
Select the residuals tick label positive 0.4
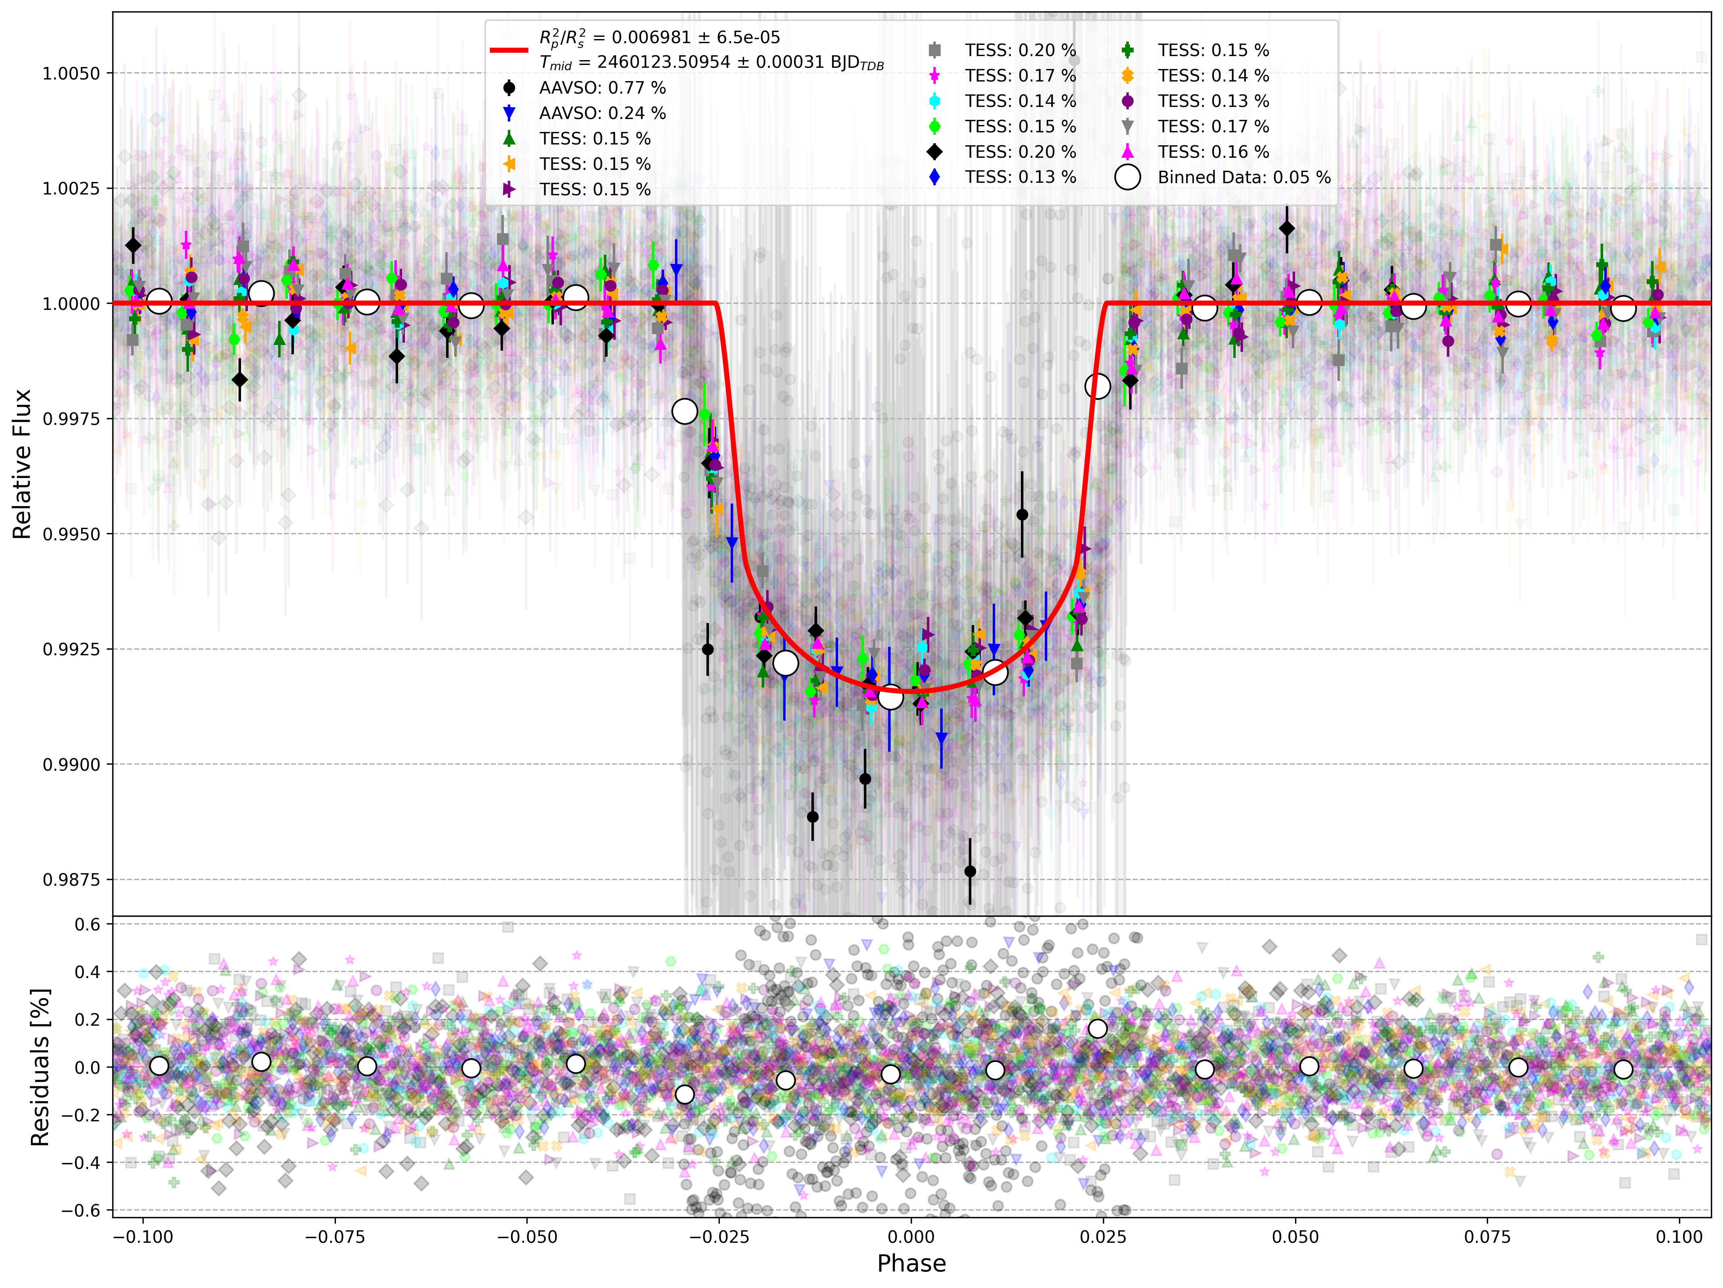coord(87,972)
